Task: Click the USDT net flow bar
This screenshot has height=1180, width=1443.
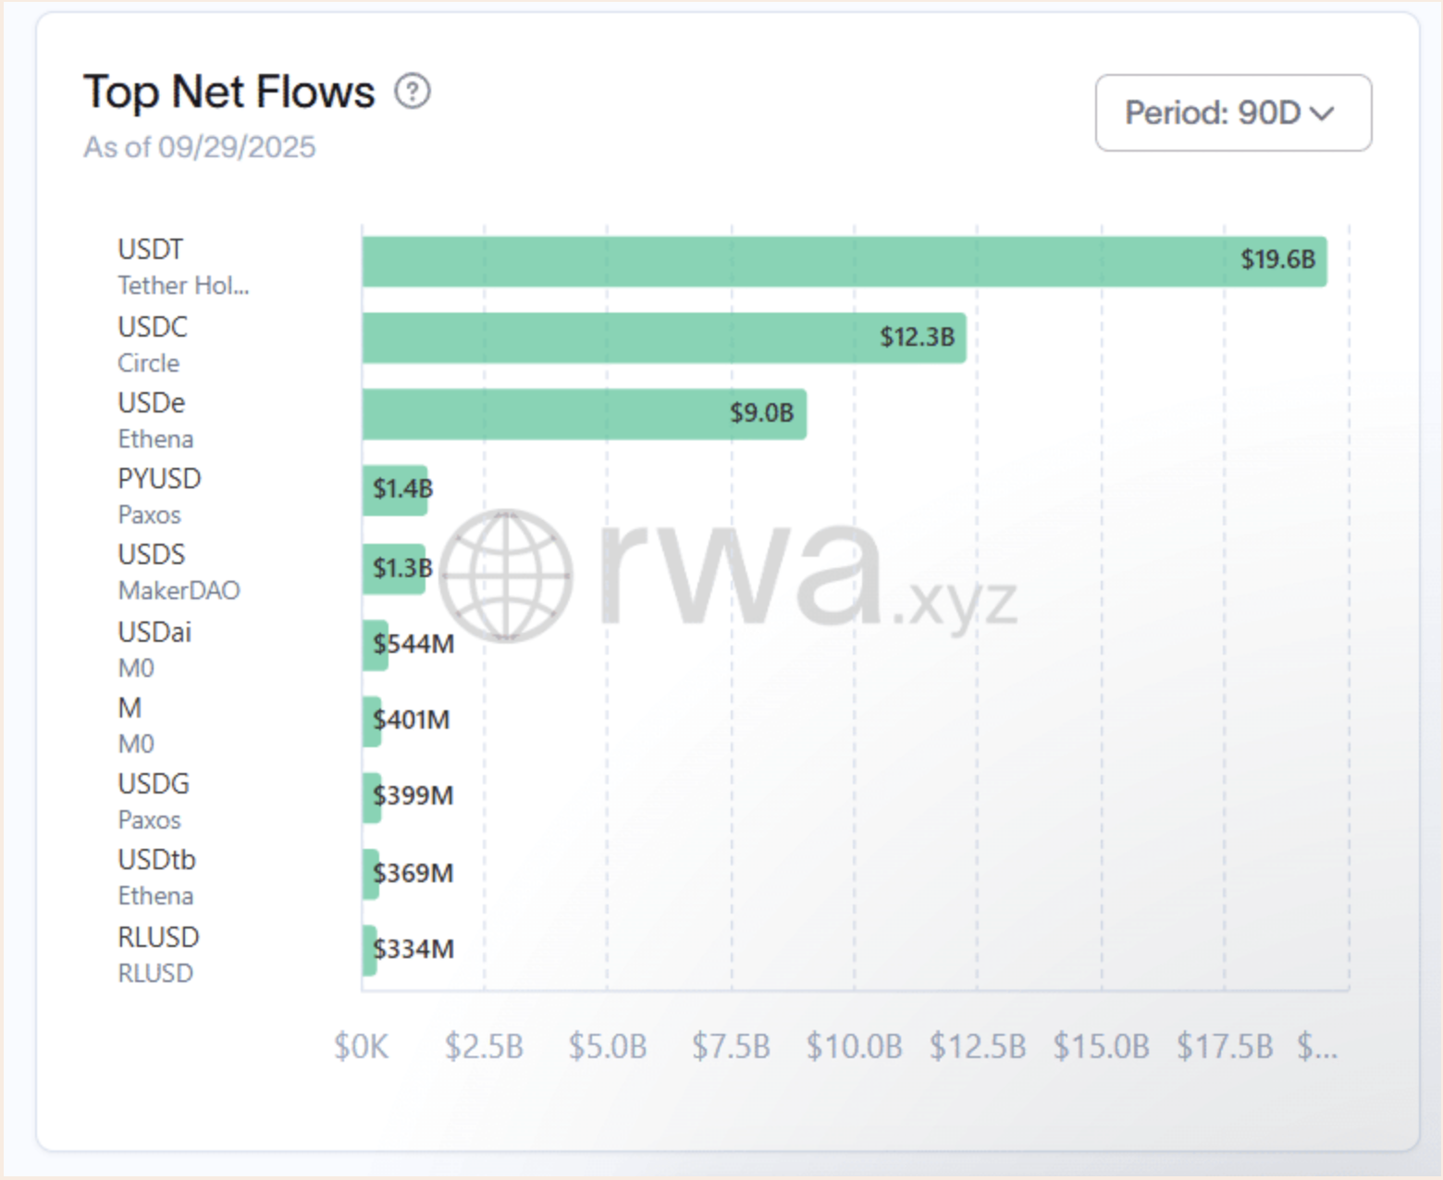Action: pyautogui.click(x=844, y=262)
